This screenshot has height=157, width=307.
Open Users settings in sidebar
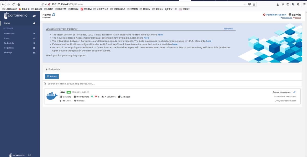pyautogui.click(x=7, y=38)
